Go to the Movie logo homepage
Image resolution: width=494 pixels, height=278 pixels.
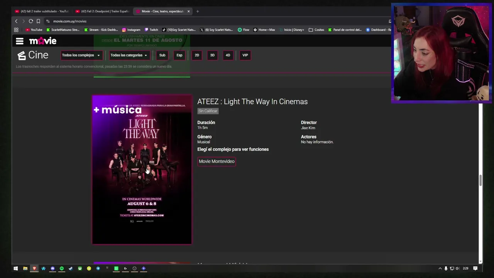pyautogui.click(x=43, y=41)
